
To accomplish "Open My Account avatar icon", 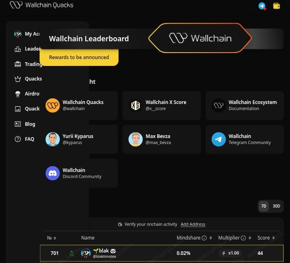I will click(x=18, y=34).
